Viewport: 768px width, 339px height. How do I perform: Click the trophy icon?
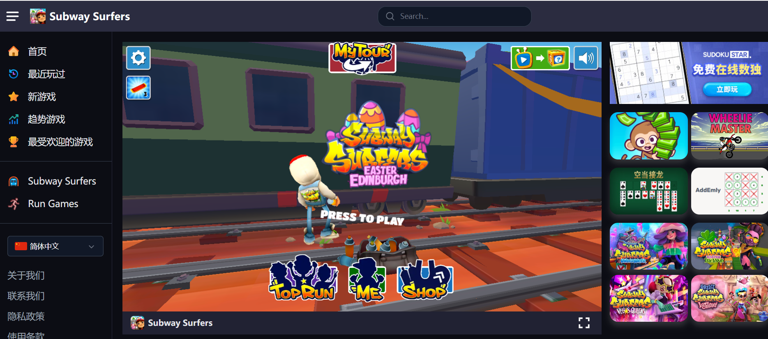14,142
